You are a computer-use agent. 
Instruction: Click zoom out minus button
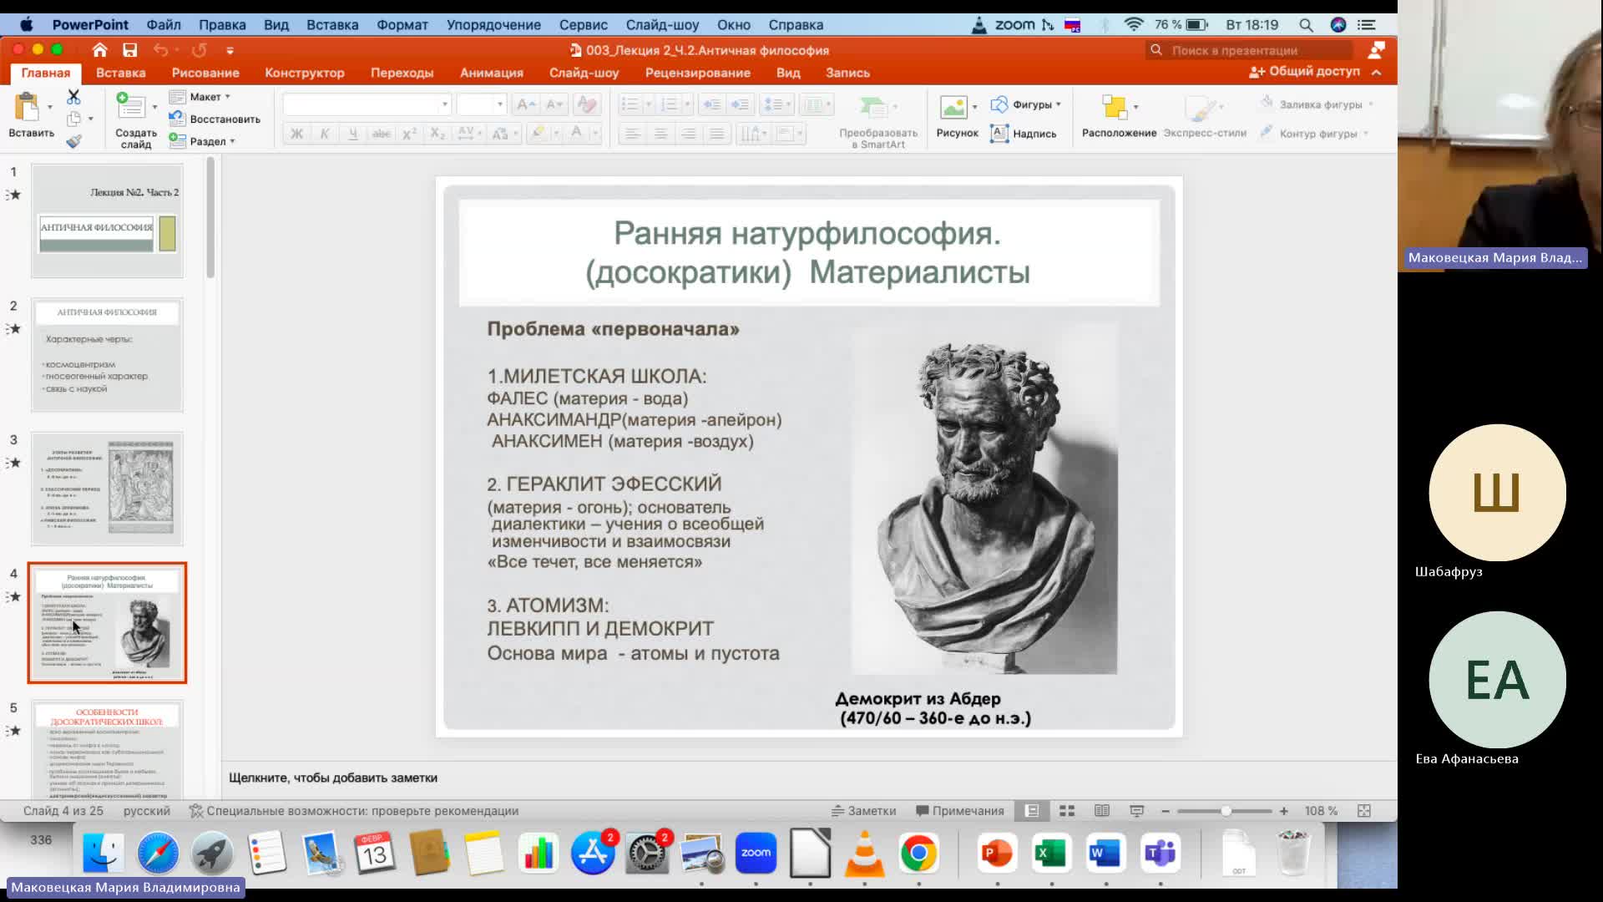[x=1166, y=811]
